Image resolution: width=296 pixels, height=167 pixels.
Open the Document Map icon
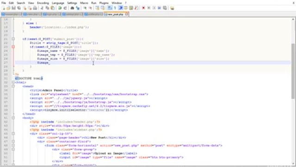click(131, 8)
